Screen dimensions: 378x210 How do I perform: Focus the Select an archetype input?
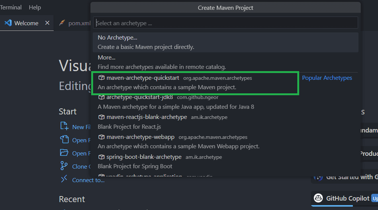coord(225,23)
